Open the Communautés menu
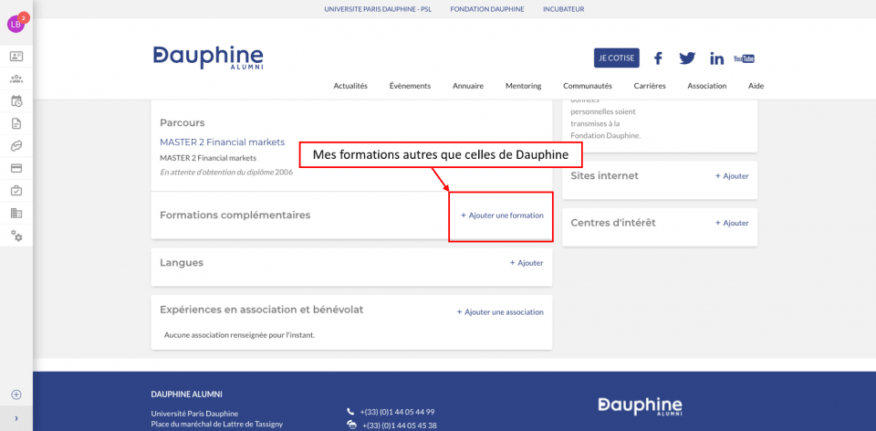The height and width of the screenshot is (431, 876). 588,86
